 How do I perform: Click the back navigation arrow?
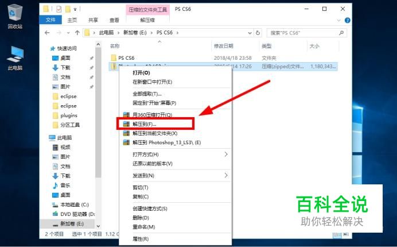pos(47,33)
